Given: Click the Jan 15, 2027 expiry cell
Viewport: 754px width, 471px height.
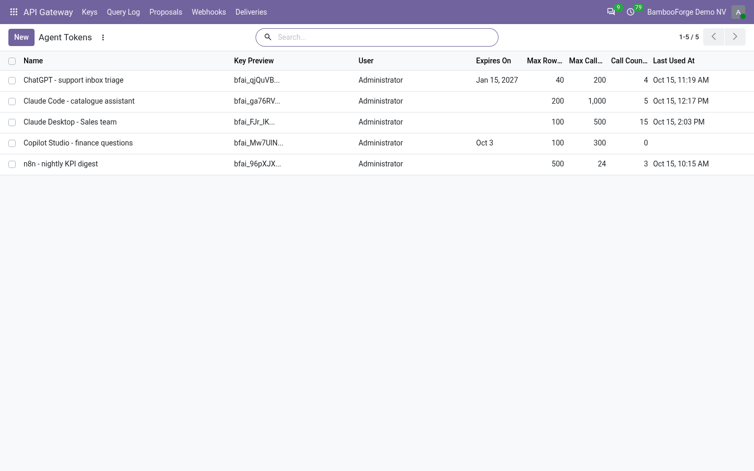Looking at the screenshot, I should tap(497, 80).
